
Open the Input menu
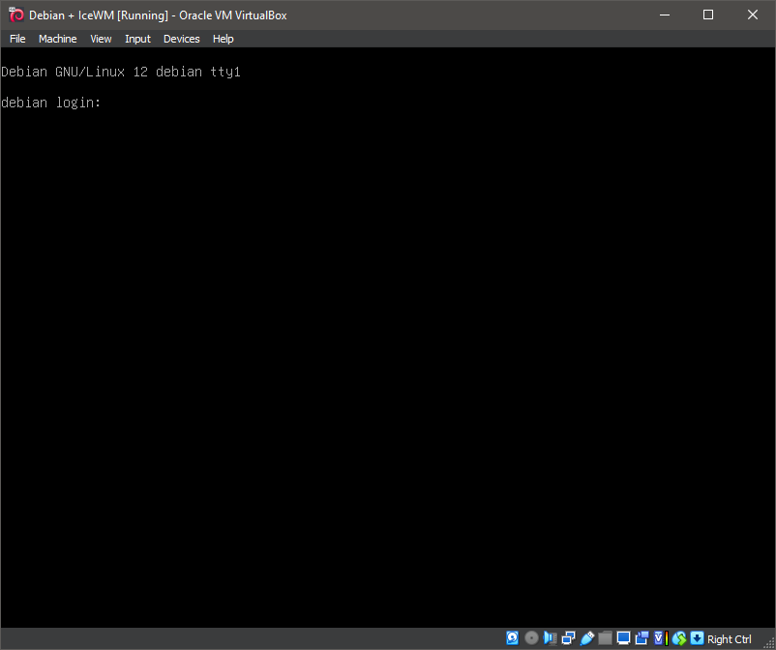click(137, 39)
